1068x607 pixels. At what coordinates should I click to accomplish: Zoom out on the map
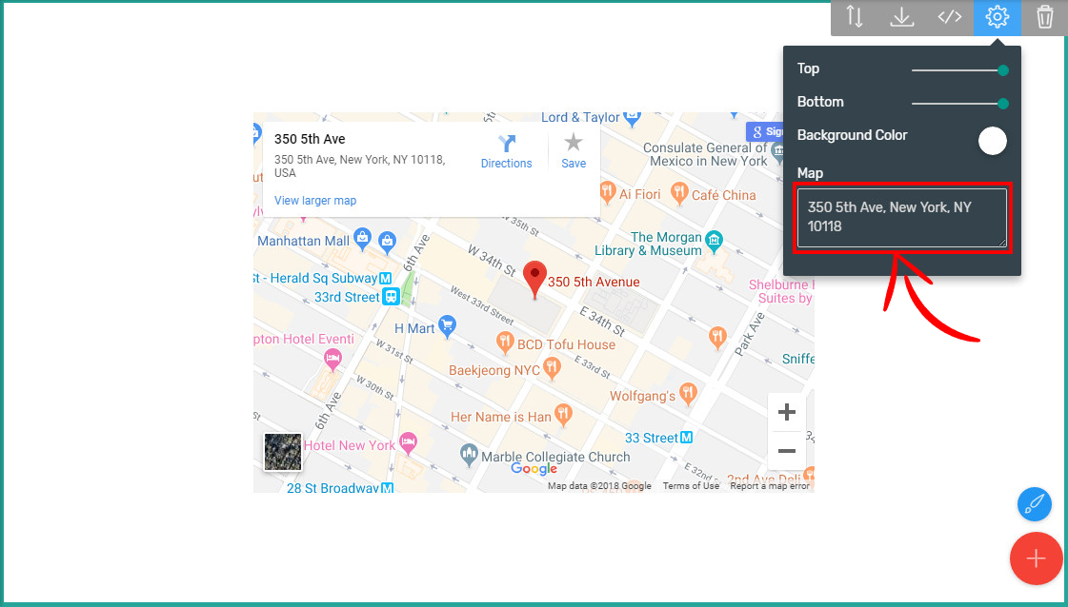pos(786,451)
